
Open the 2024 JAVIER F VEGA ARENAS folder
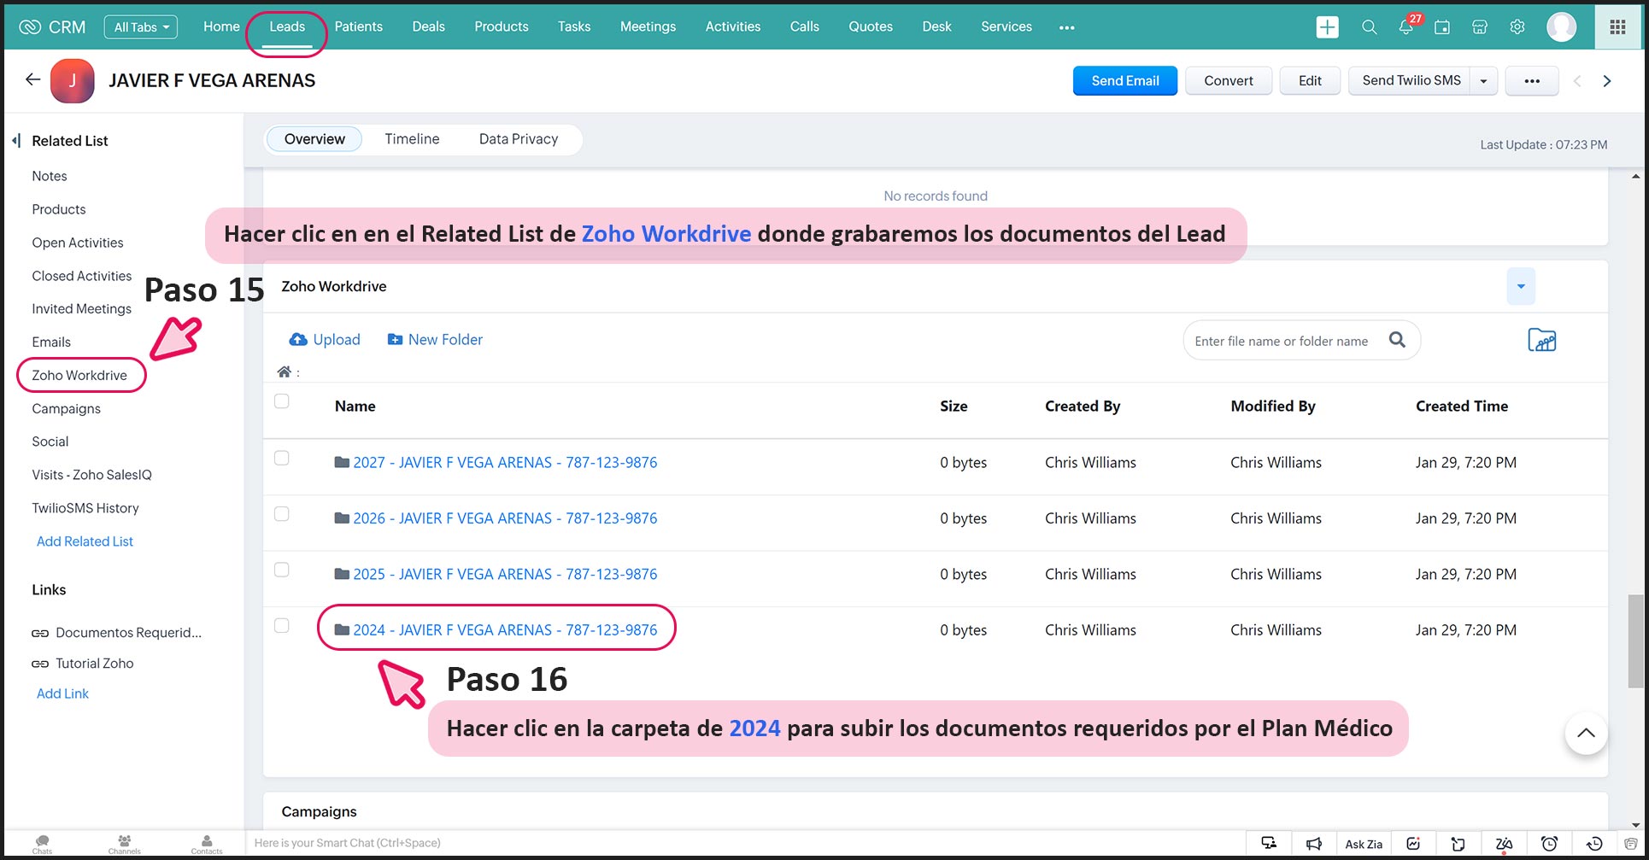(504, 630)
